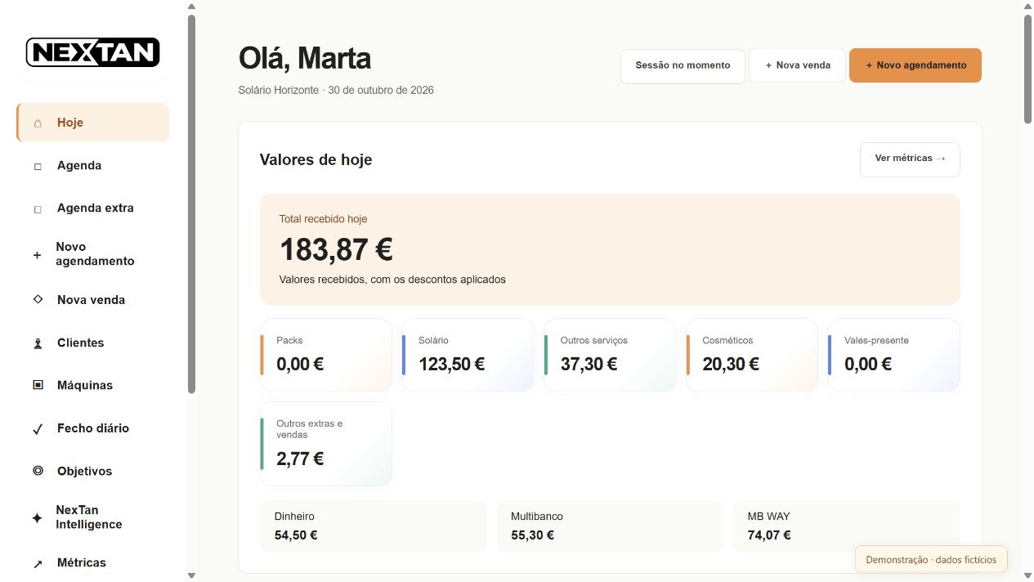Viewport: 1034px width, 582px height.
Task: Start a new sale with top Nova venda button
Action: (x=797, y=66)
